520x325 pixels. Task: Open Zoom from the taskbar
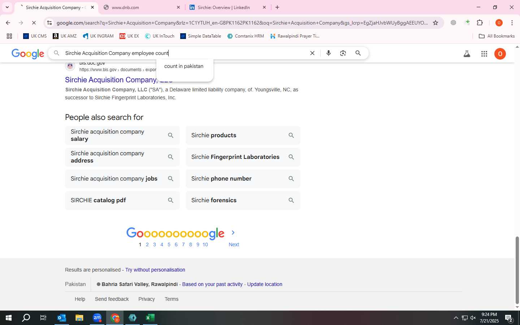pyautogui.click(x=97, y=318)
